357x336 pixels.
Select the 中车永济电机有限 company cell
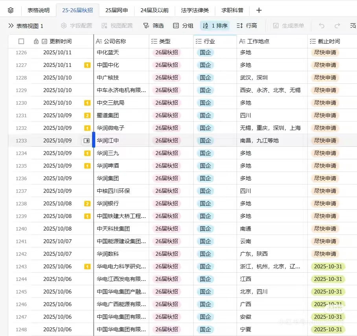121,90
